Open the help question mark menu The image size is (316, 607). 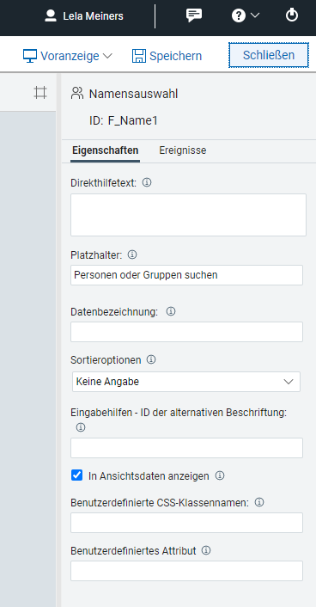(246, 15)
